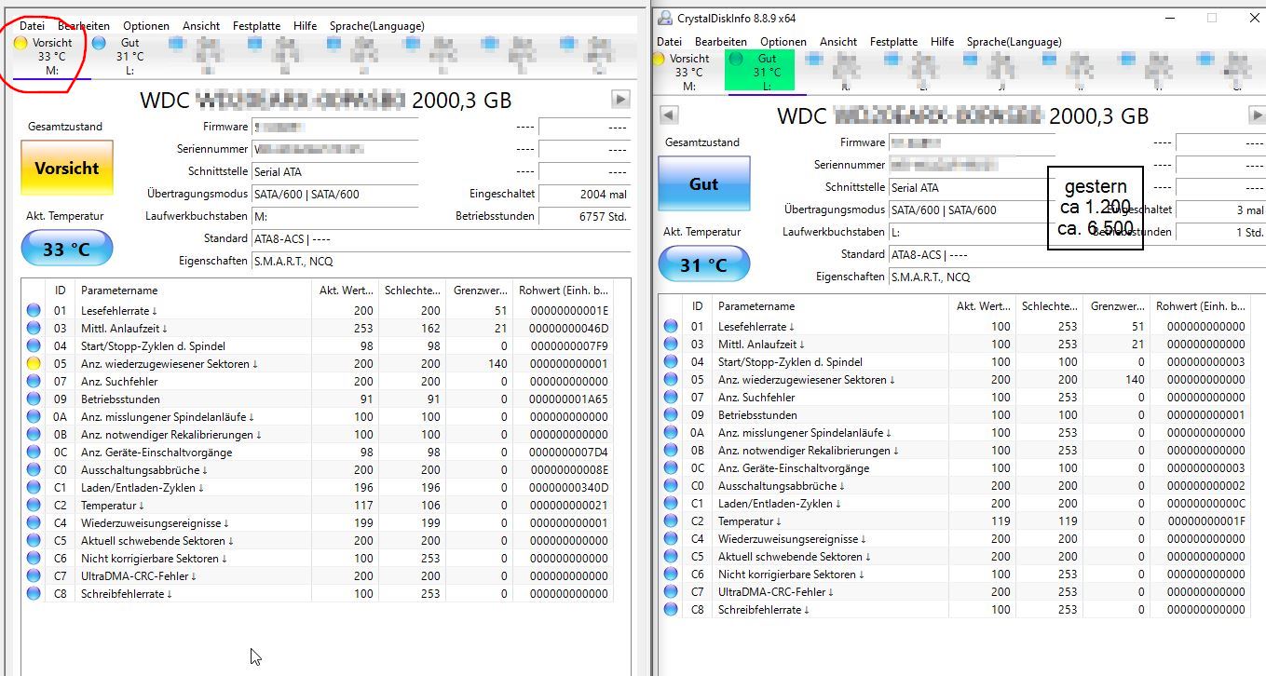The image size is (1266, 676).
Task: Open Hilfe menu in right CrystalDiskInfo window
Action: (x=942, y=42)
